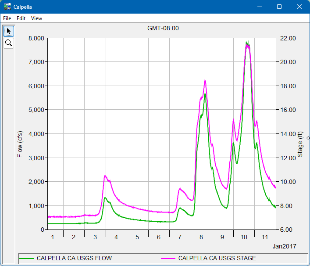This screenshot has width=310, height=266.
Task: Click day 4 on the time axis
Action: click(x=116, y=237)
